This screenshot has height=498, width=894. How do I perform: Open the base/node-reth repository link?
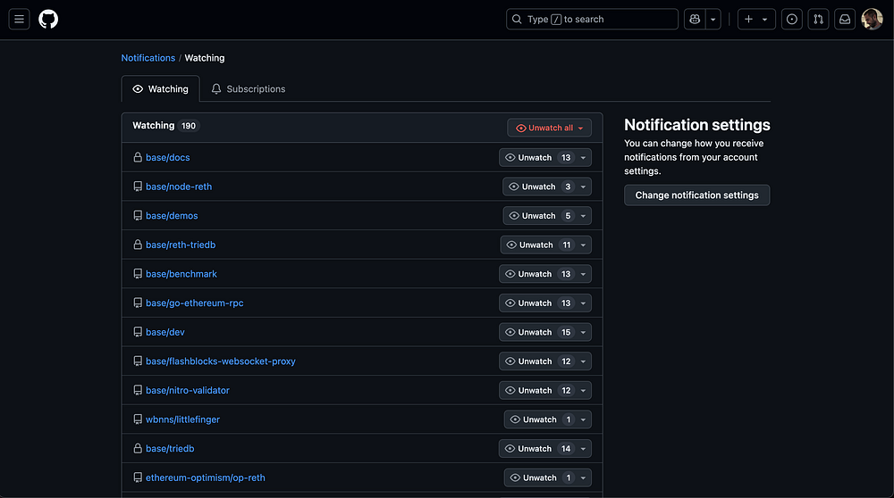click(179, 187)
